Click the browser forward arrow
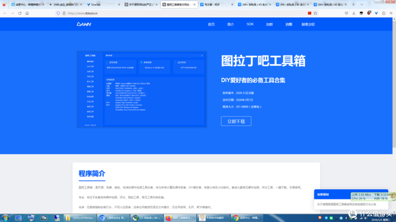 (x=12, y=13)
